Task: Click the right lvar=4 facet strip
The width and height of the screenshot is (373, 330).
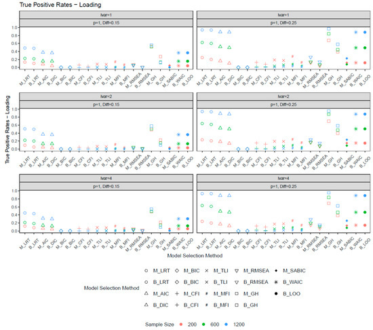Action: tap(283, 179)
